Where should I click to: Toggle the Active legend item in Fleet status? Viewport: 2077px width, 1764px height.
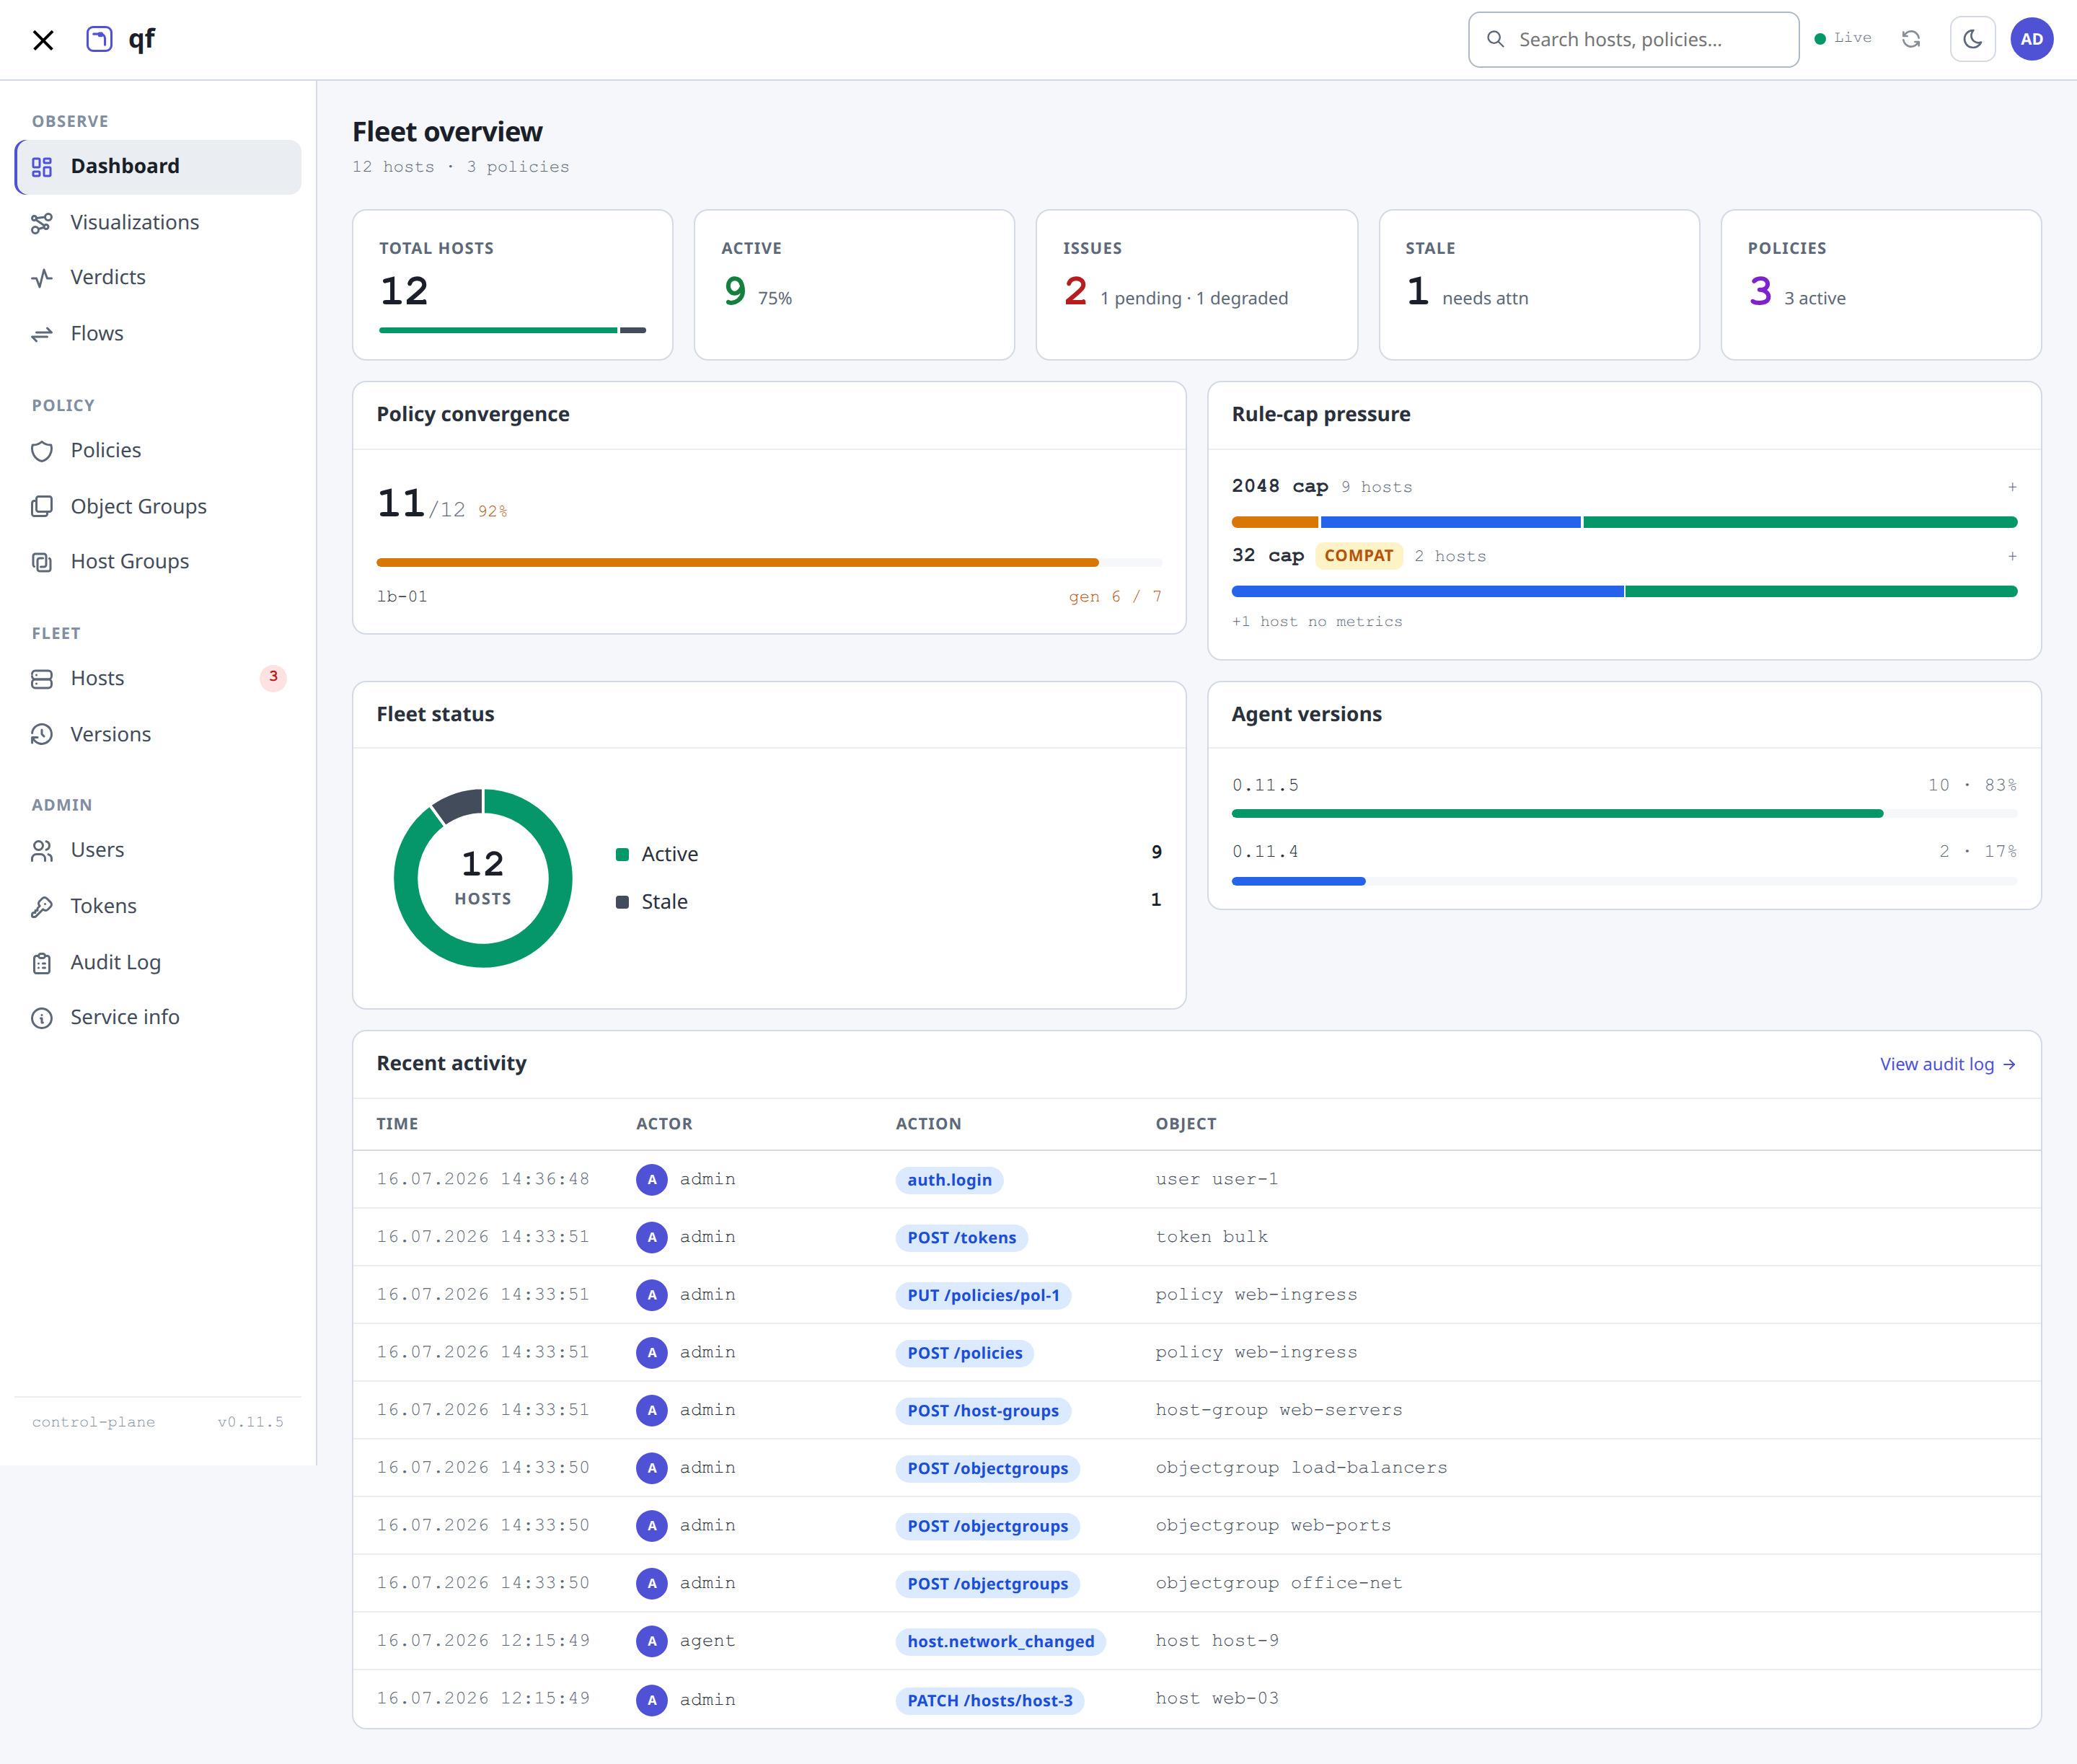pos(657,854)
